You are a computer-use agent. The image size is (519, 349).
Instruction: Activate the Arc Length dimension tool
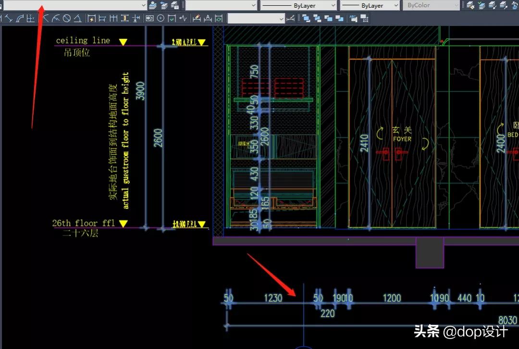[20, 19]
